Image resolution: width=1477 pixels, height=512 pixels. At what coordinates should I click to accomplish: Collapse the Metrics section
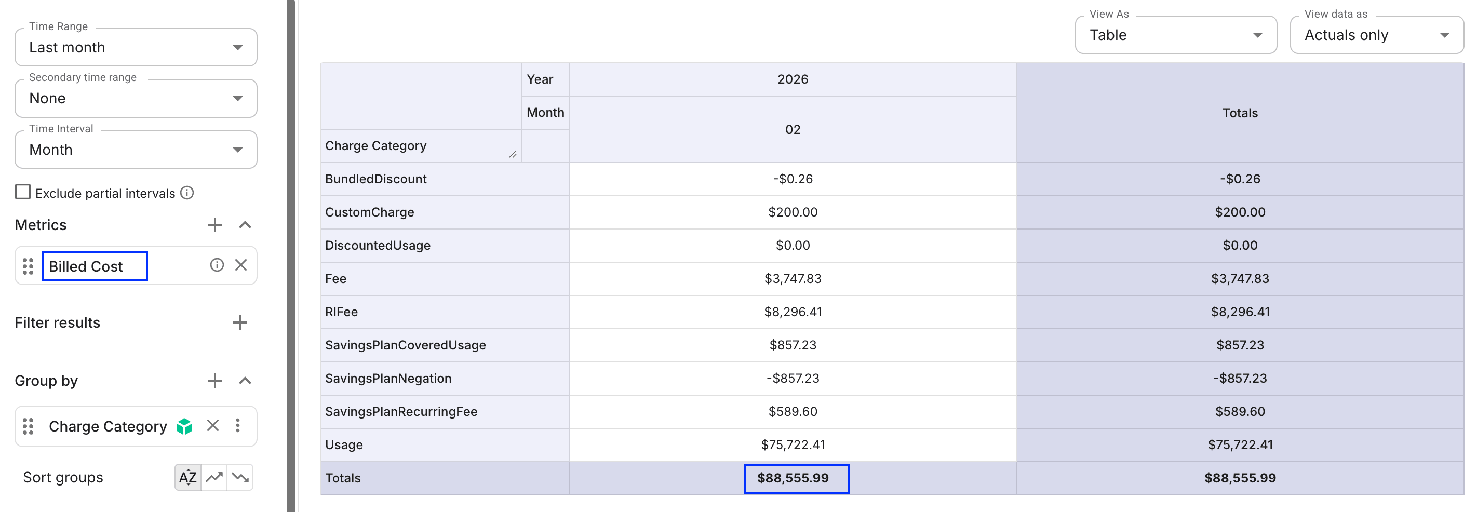pyautogui.click(x=246, y=224)
